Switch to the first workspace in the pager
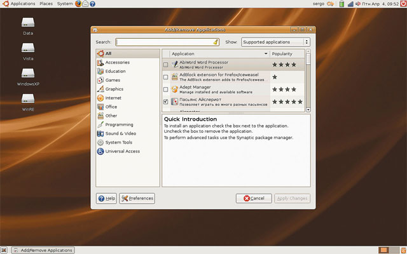This screenshot has width=407, height=254. tap(383, 250)
